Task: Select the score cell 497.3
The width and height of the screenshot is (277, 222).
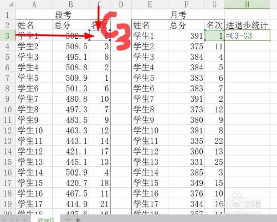Action: point(70,109)
